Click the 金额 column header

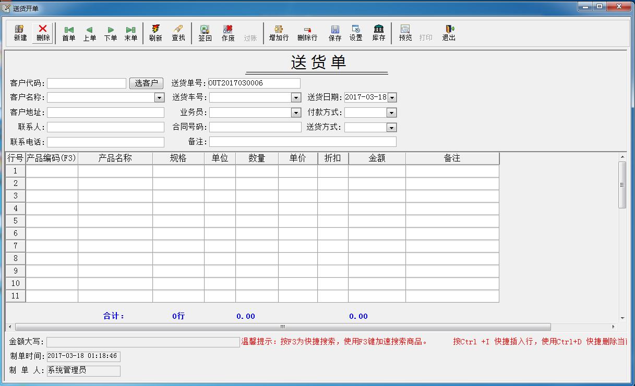click(377, 158)
